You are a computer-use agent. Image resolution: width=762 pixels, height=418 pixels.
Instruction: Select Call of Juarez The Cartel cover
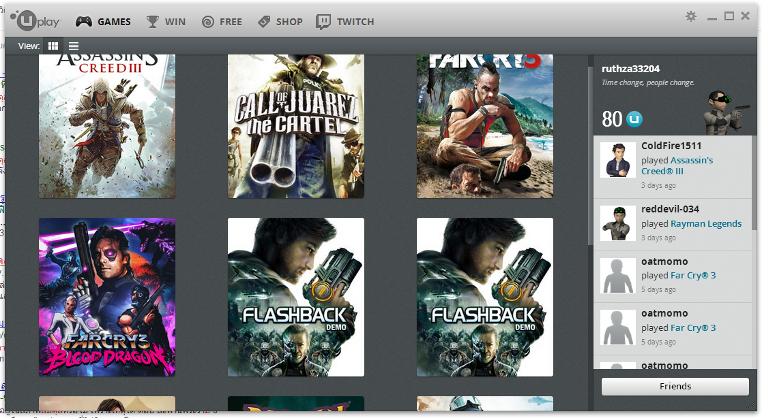[x=296, y=126]
